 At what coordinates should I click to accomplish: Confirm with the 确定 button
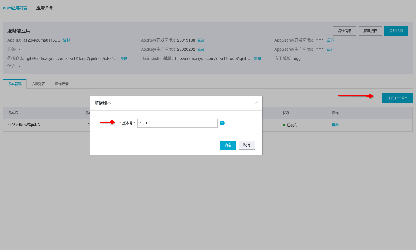point(228,145)
